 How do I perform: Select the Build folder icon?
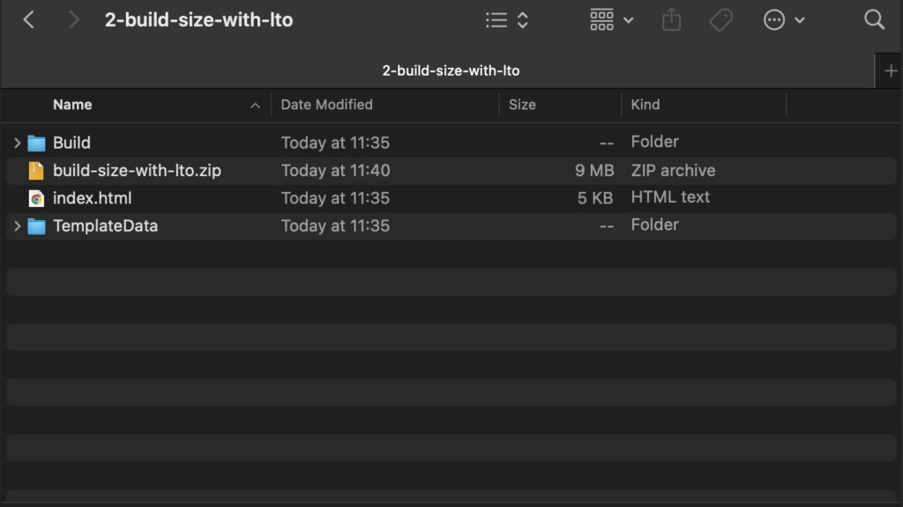pyautogui.click(x=36, y=143)
